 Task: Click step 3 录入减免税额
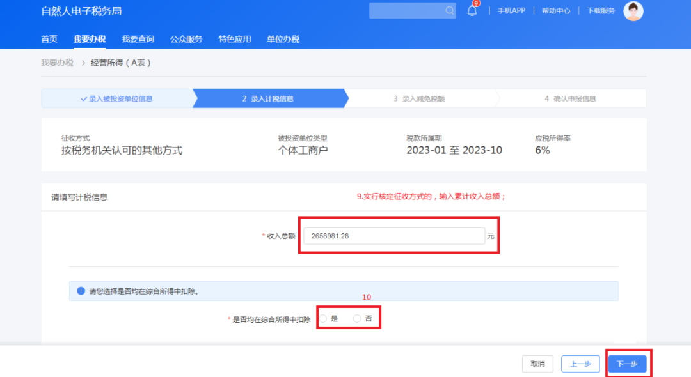coord(419,98)
